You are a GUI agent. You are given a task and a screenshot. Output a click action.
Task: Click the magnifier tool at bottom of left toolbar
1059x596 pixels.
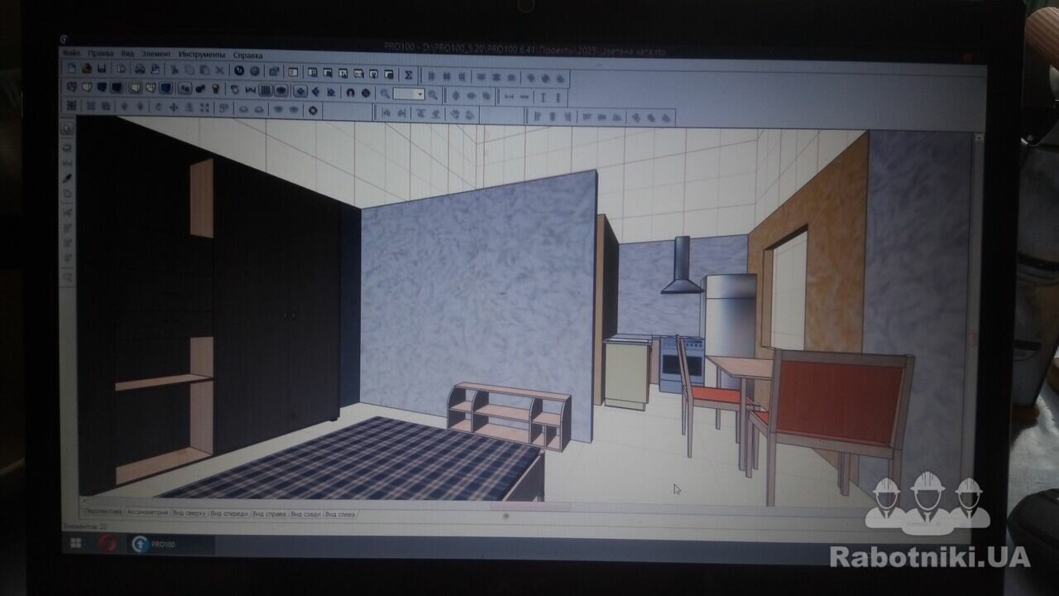tap(68, 278)
